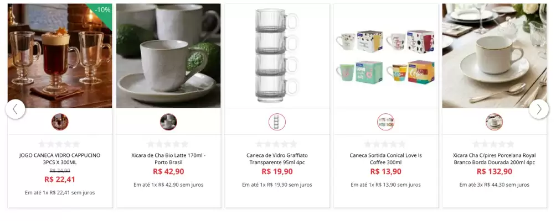Open the Caneca de Vidro Graffiato link

tap(277, 159)
